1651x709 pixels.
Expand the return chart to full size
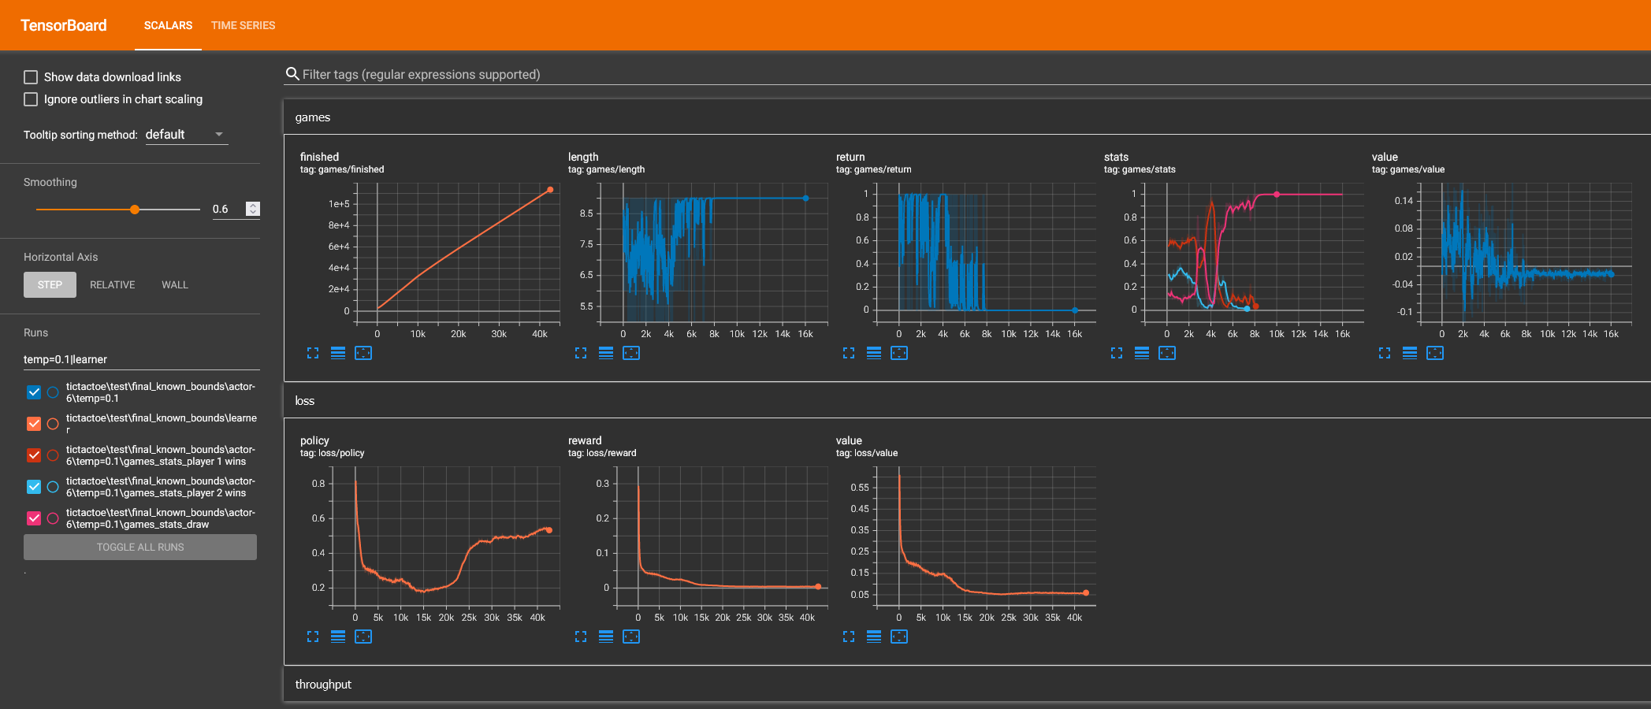(x=849, y=353)
